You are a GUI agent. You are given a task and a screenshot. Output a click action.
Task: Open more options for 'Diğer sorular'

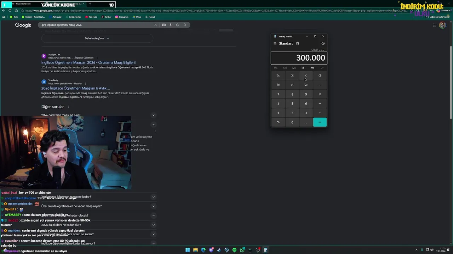[x=69, y=107]
